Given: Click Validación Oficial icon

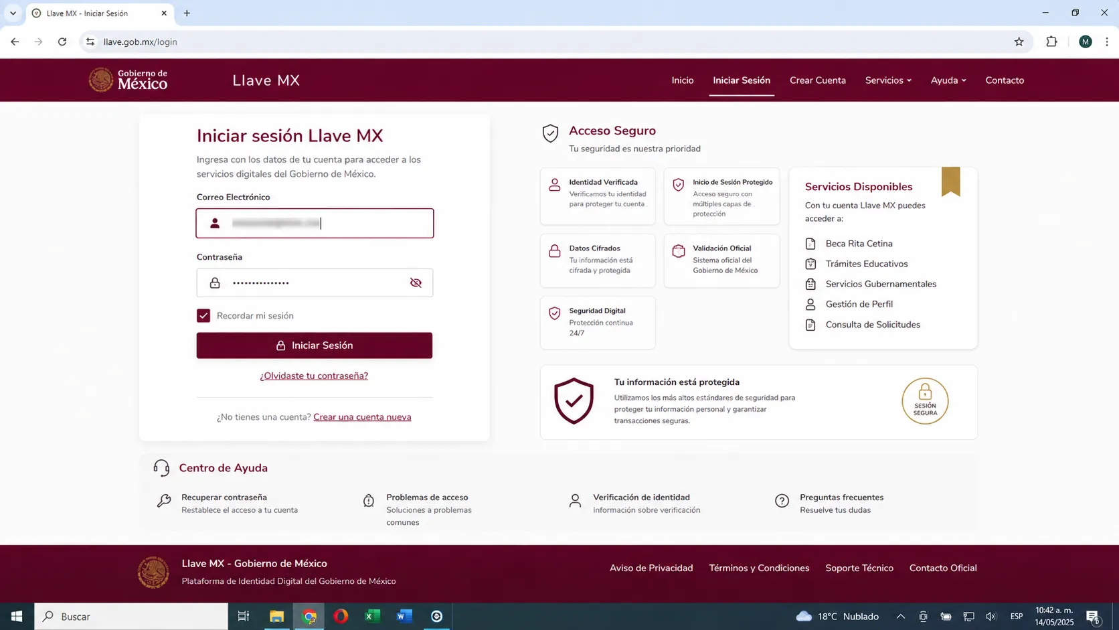Looking at the screenshot, I should point(678,251).
